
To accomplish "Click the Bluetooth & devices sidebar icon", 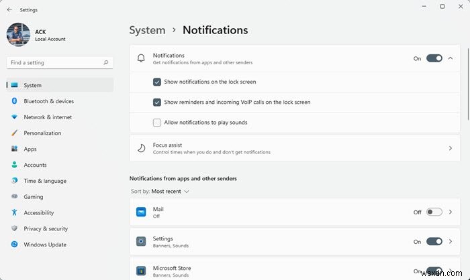I will click(x=14, y=101).
